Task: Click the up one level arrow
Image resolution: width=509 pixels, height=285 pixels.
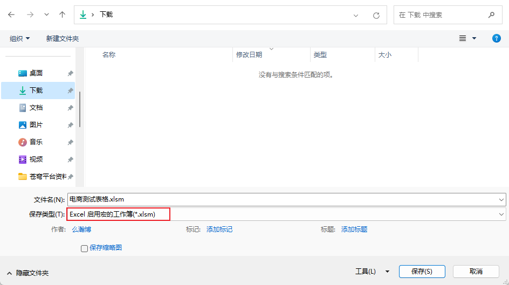Action: 62,15
